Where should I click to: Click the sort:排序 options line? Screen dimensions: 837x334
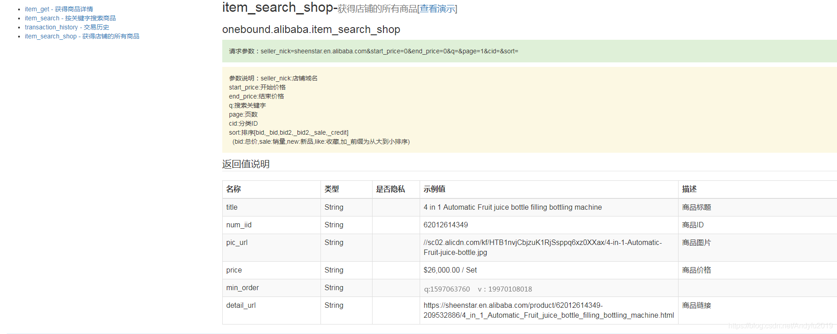tap(288, 132)
